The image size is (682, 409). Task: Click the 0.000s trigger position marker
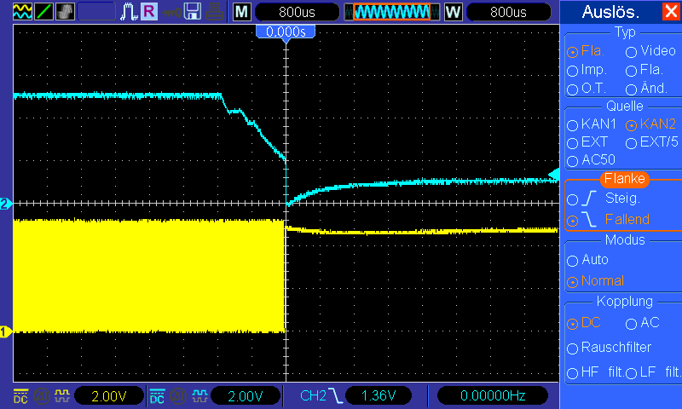click(x=286, y=32)
